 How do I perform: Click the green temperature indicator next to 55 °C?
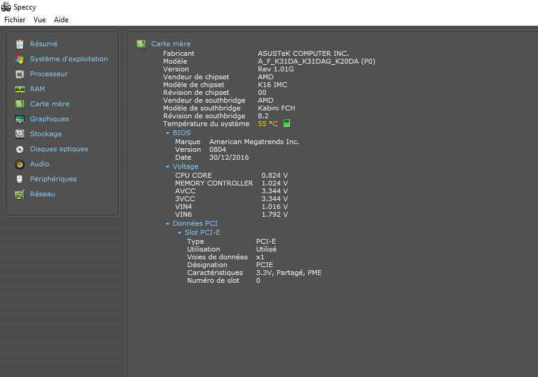[287, 123]
